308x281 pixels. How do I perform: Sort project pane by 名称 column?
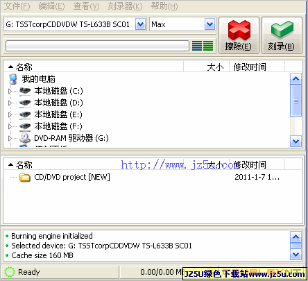tap(94, 165)
